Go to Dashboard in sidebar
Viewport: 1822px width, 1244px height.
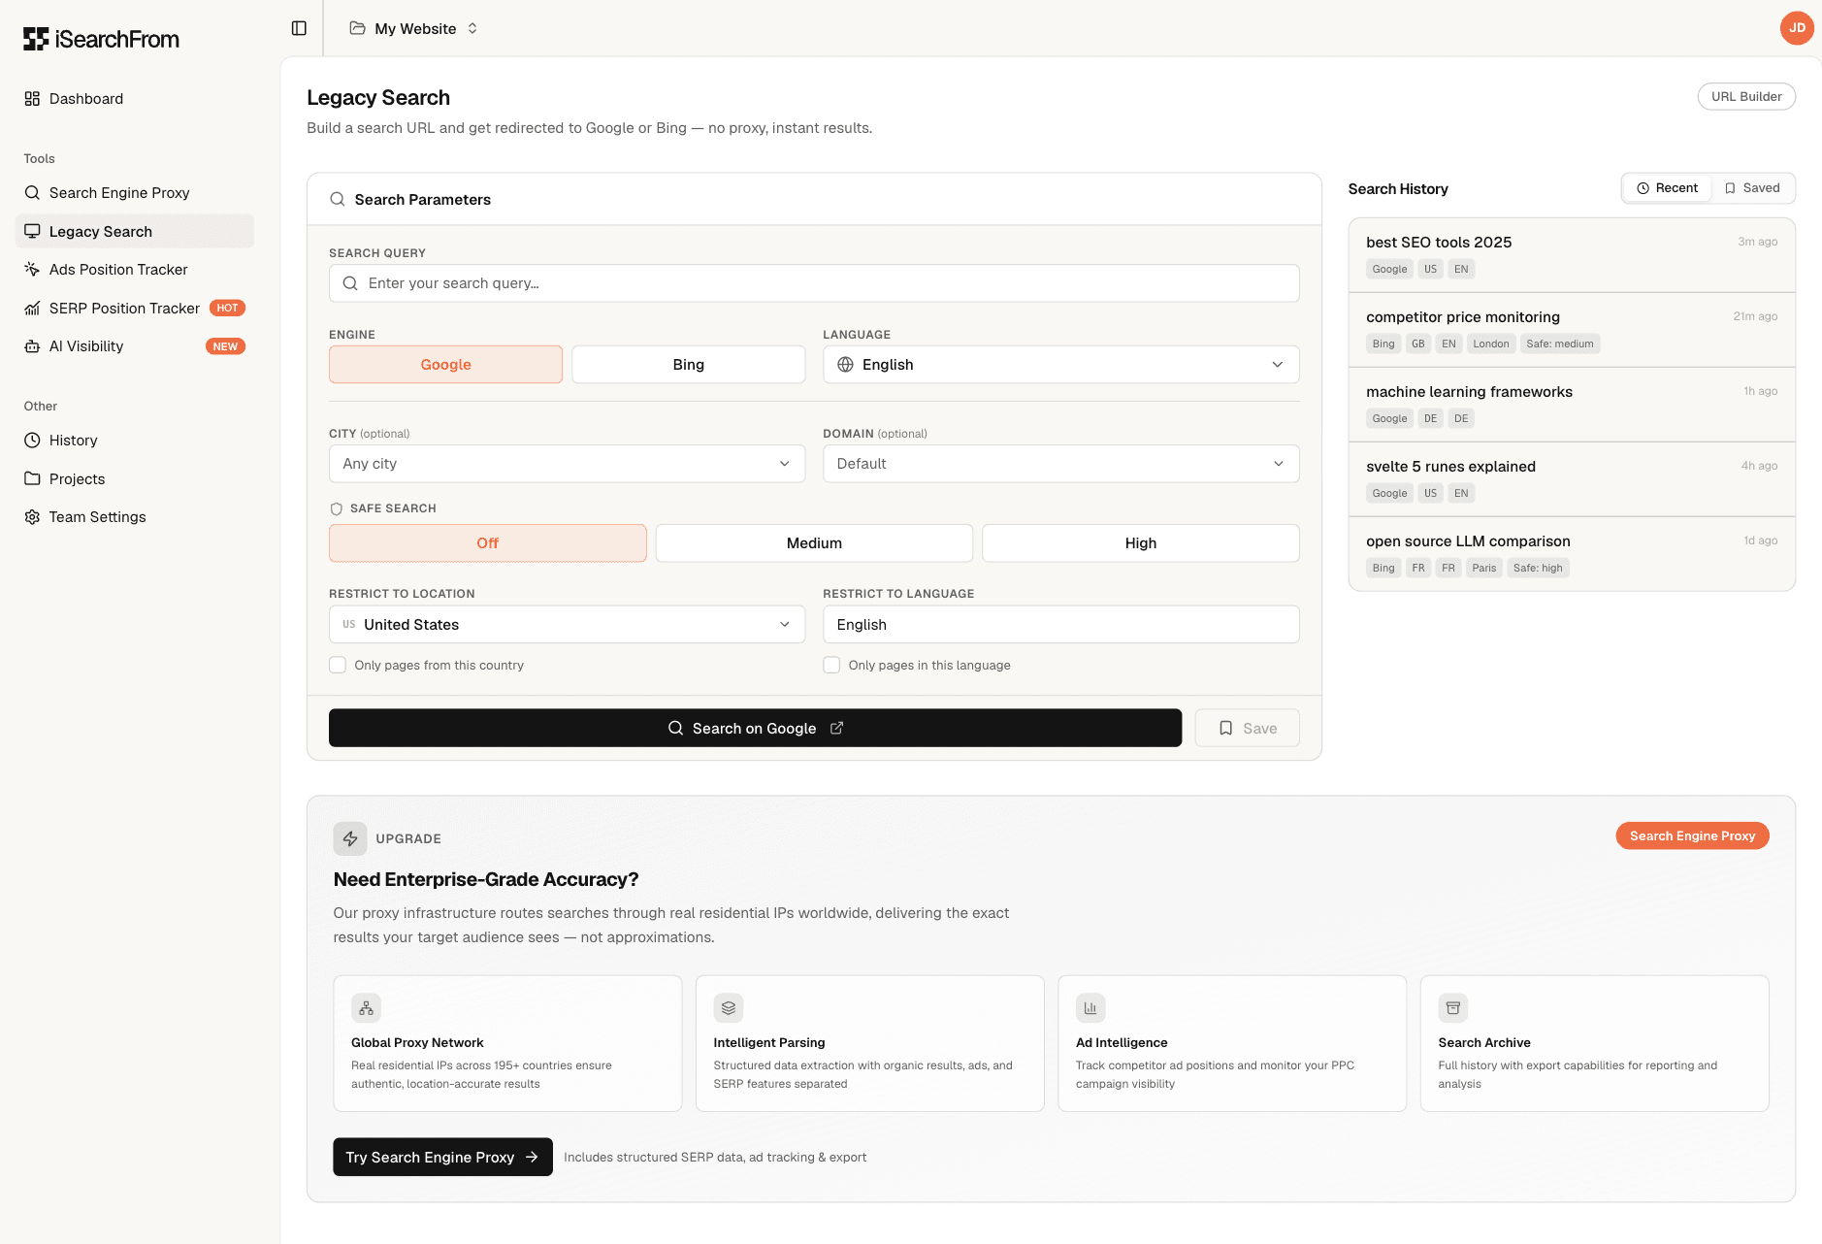[135, 99]
